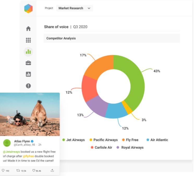Click the @Jetairways mention link
Screen dimensions: 194x176
[x=11, y=152]
